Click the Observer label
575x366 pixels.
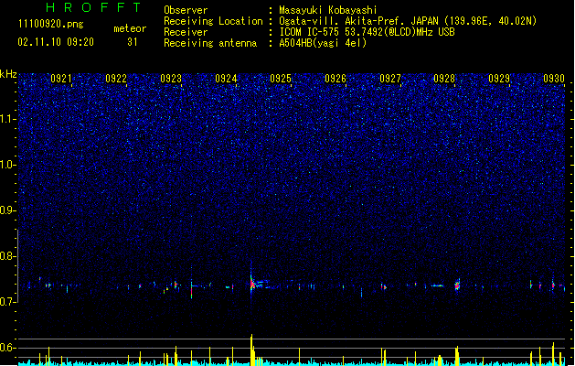coord(186,10)
